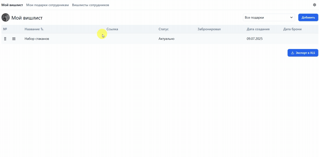
Task: Click the 09.07.2025 creation date cell
Action: coord(254,39)
